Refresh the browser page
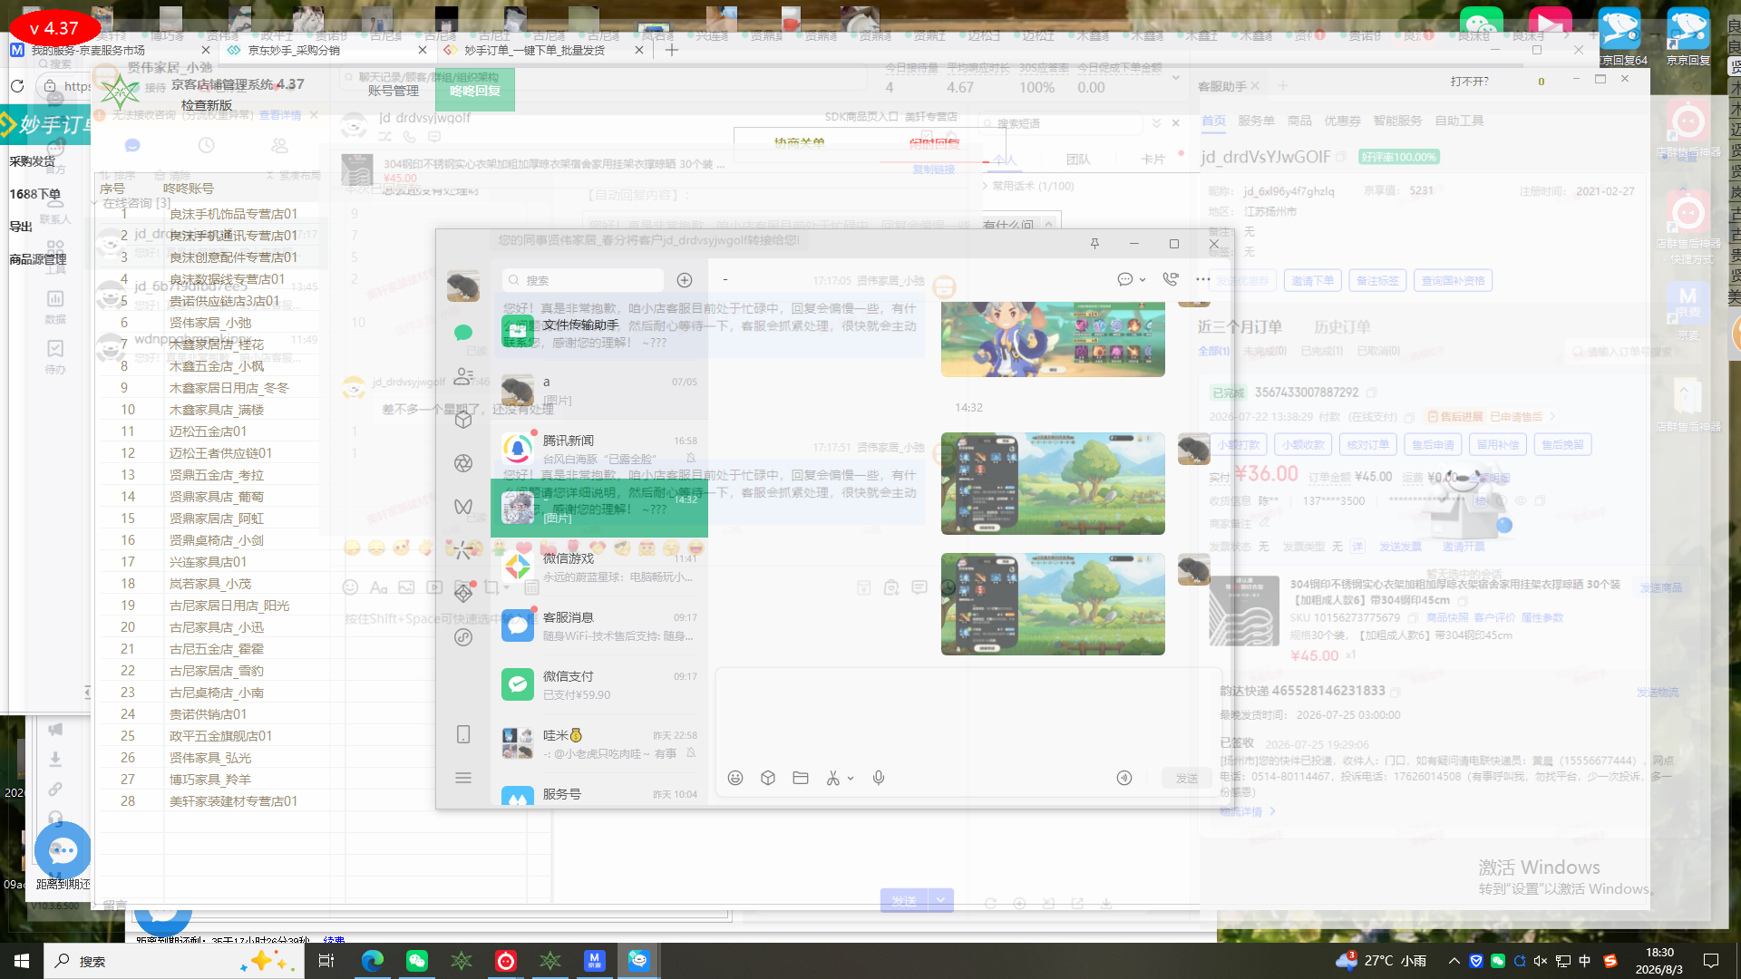 pos(17,86)
